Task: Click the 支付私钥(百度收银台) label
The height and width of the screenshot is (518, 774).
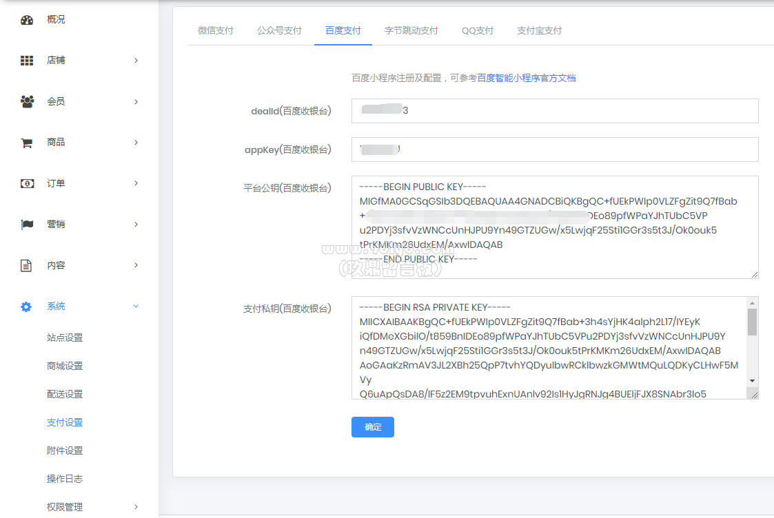Action: (287, 309)
